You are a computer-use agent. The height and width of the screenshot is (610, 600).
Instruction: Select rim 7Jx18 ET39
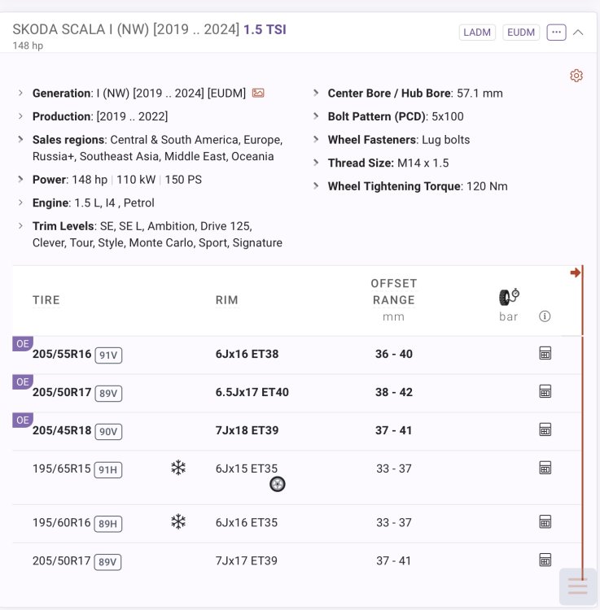click(x=247, y=430)
